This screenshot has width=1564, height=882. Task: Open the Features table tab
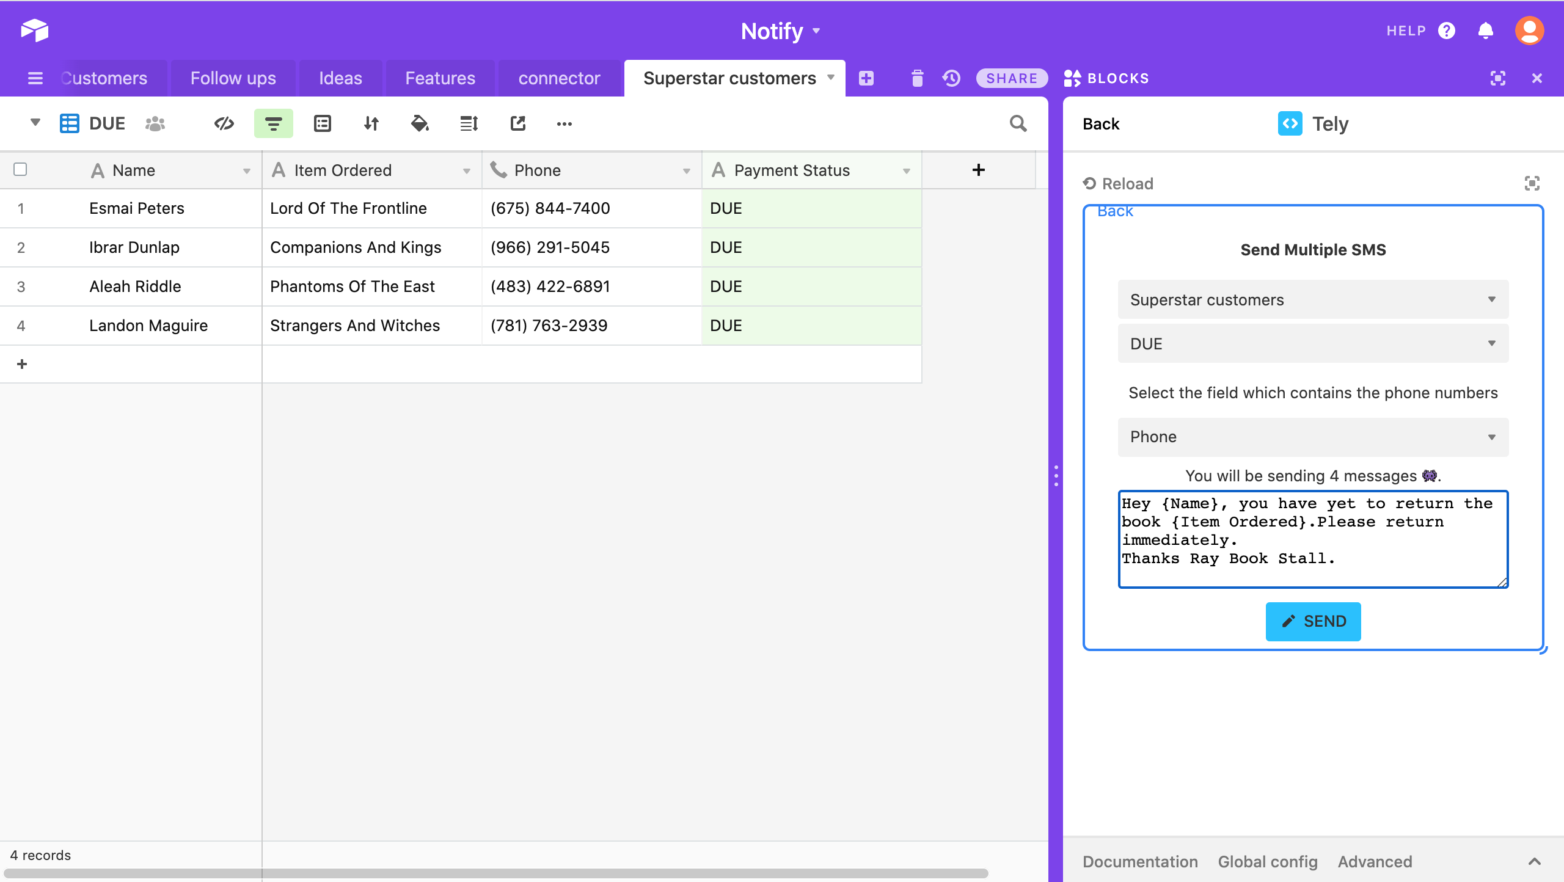[x=440, y=78]
